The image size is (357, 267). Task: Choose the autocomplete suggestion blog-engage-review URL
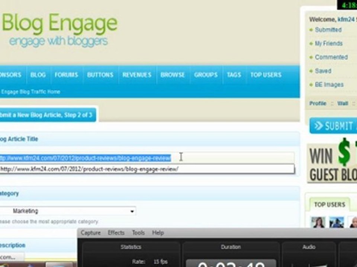[147, 169]
